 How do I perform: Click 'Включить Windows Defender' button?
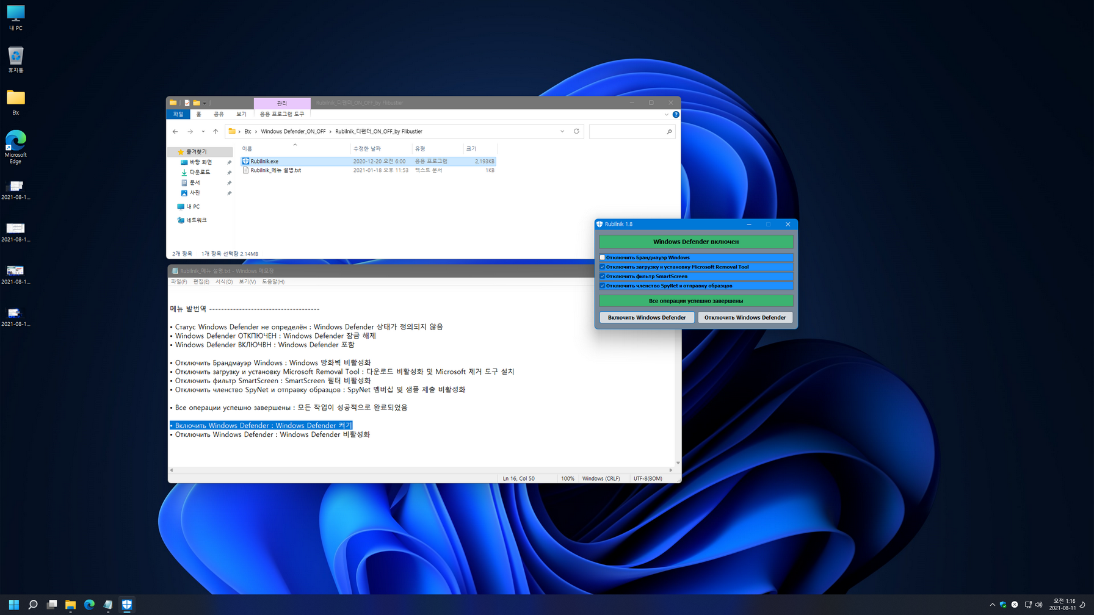647,317
